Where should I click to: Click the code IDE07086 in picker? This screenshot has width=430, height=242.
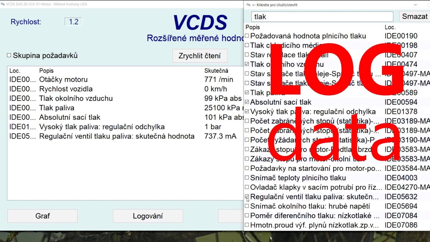tap(401, 225)
